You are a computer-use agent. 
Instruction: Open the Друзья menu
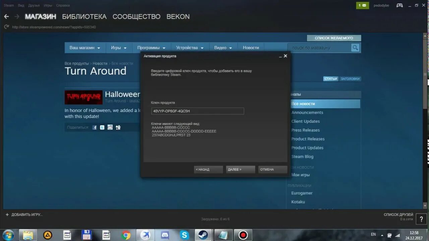(x=34, y=5)
